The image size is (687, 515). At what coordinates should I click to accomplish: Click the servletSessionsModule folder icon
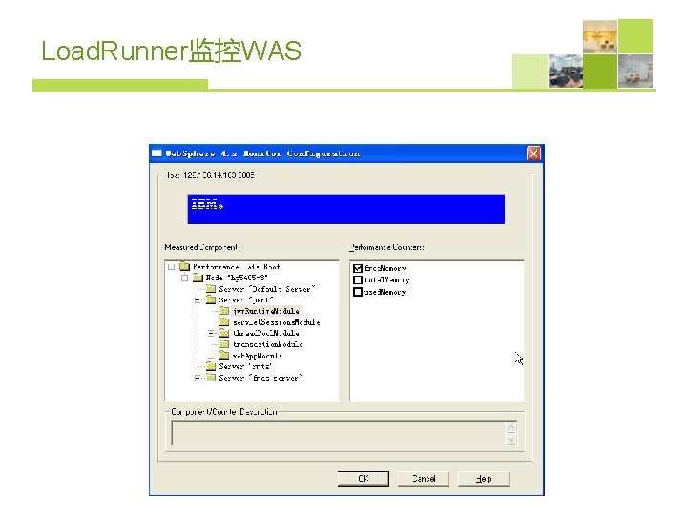224,322
